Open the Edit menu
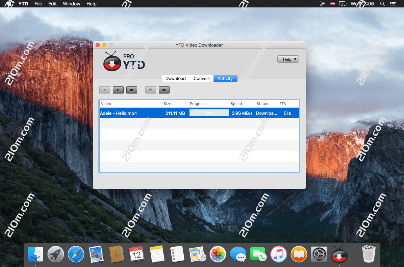Screen dimensions: 404x267 tap(52, 4)
